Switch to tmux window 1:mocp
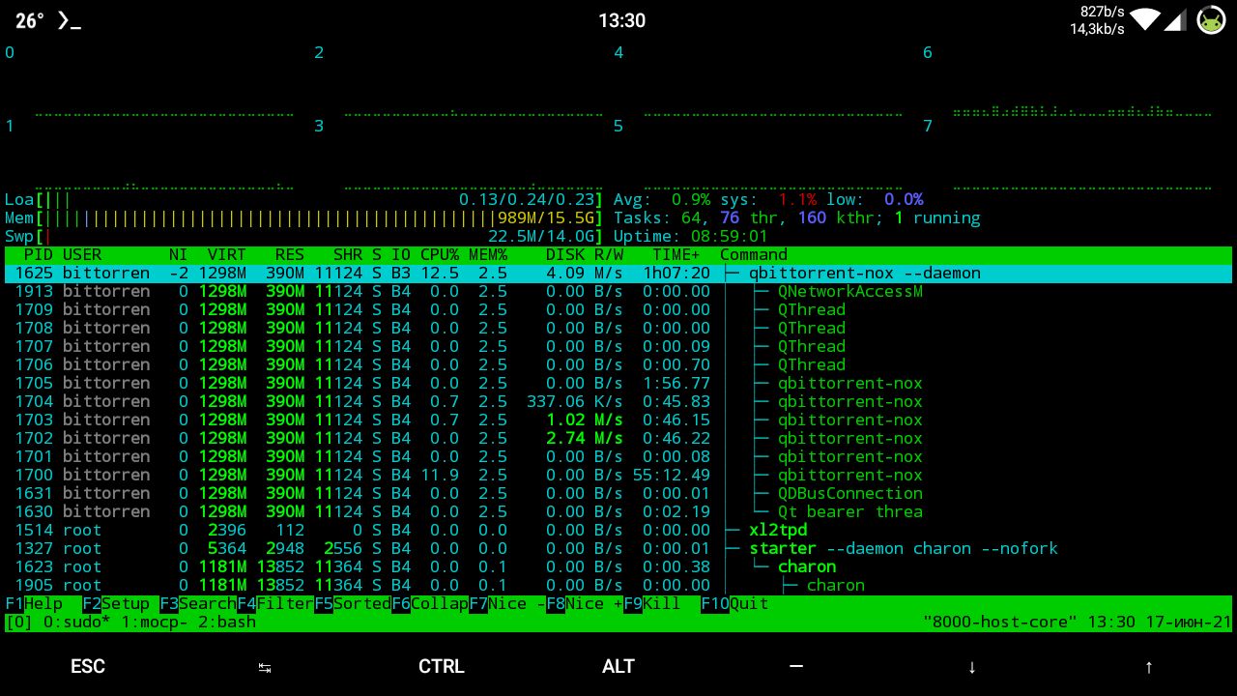 coord(155,622)
